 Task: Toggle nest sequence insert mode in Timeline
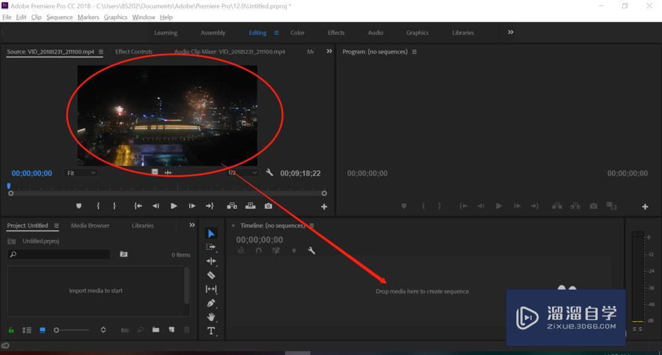click(x=241, y=251)
